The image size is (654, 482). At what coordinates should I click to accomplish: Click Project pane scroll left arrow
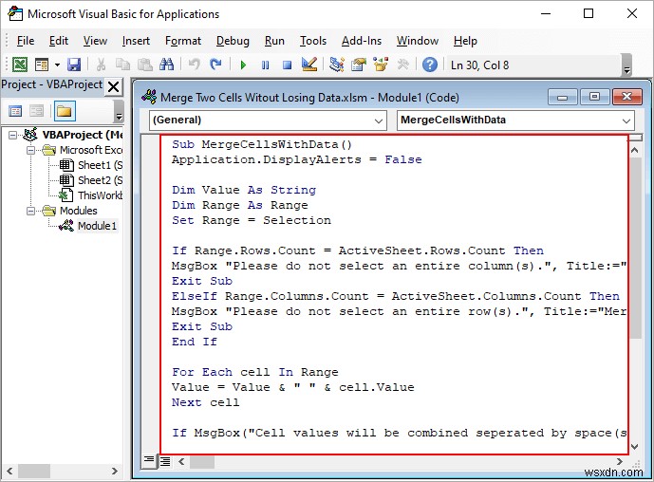click(9, 472)
